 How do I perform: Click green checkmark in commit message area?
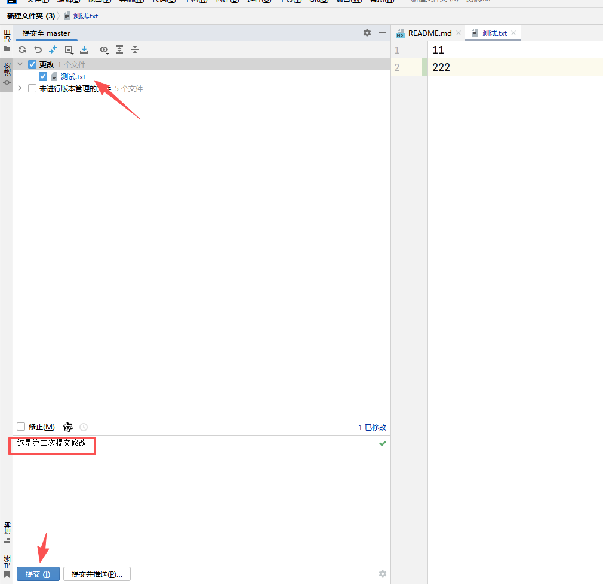pyautogui.click(x=383, y=443)
